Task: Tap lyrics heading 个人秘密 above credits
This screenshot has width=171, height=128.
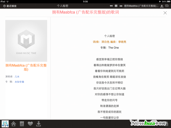Action: (x=109, y=36)
